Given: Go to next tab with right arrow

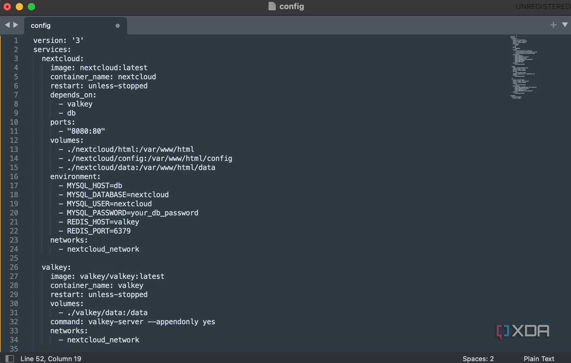Looking at the screenshot, I should (x=16, y=25).
